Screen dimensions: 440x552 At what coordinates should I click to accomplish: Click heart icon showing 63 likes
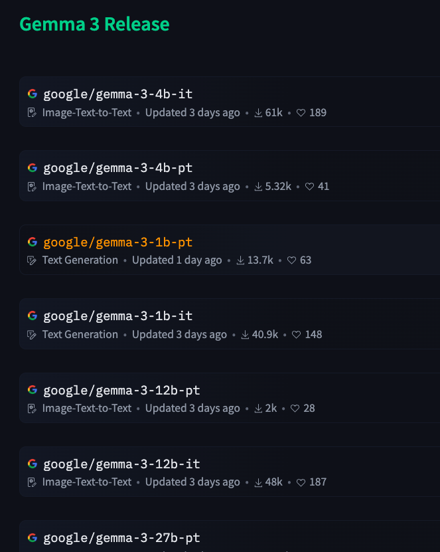pos(291,260)
